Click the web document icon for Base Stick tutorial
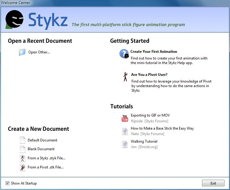This screenshot has width=230, height=190. (x=125, y=131)
